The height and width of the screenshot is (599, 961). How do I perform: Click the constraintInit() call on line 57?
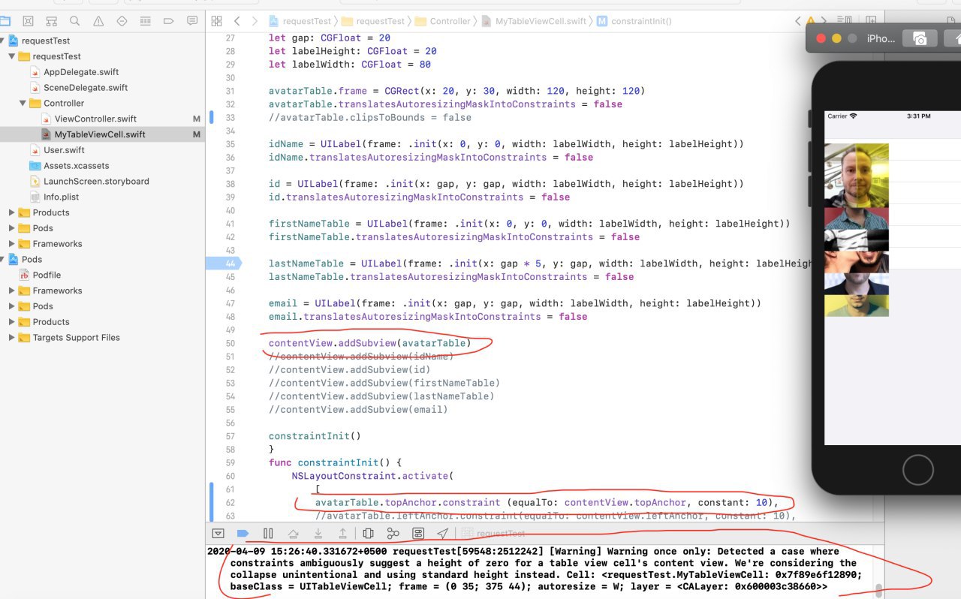tap(315, 436)
